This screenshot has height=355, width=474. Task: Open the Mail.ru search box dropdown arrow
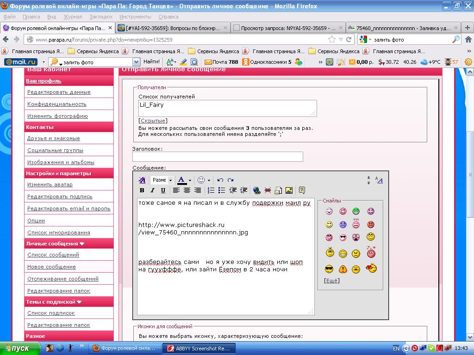coord(137,62)
